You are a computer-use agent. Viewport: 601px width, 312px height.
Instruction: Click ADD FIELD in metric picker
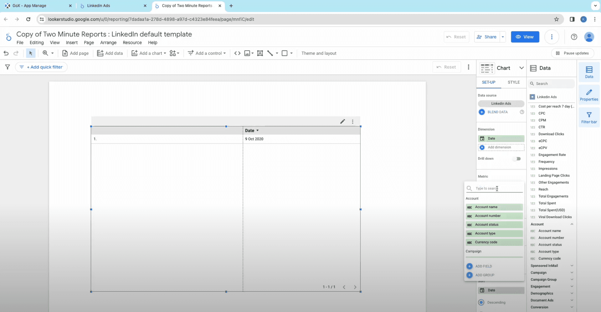point(483,266)
